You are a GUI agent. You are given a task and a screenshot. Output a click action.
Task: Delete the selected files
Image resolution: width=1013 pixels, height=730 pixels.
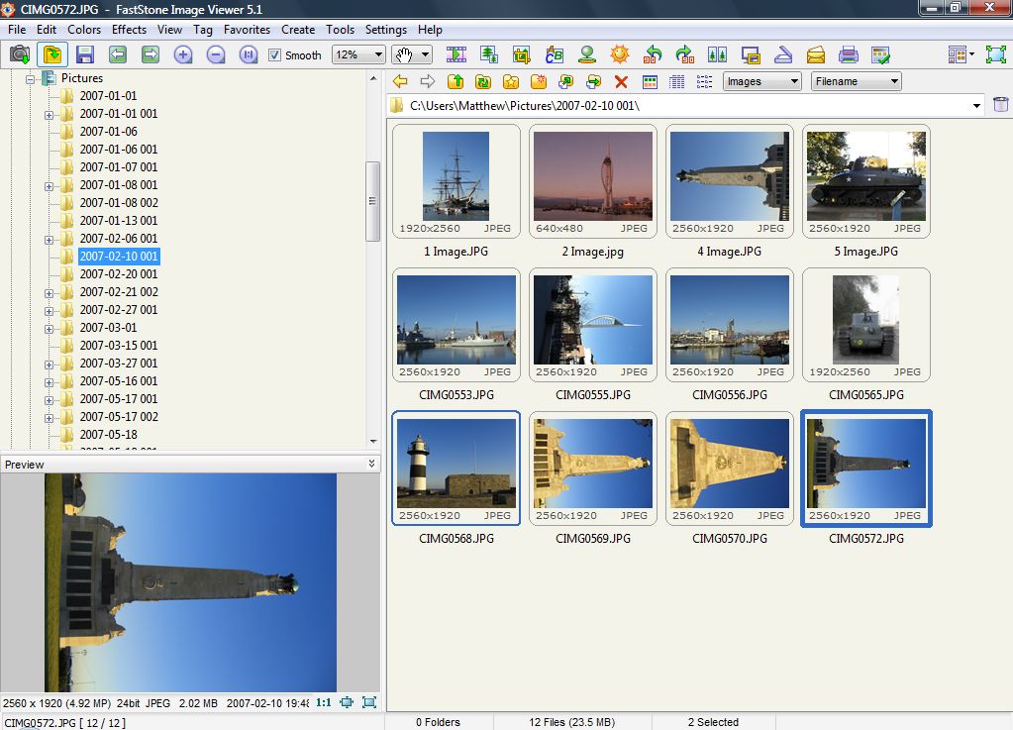pos(619,82)
